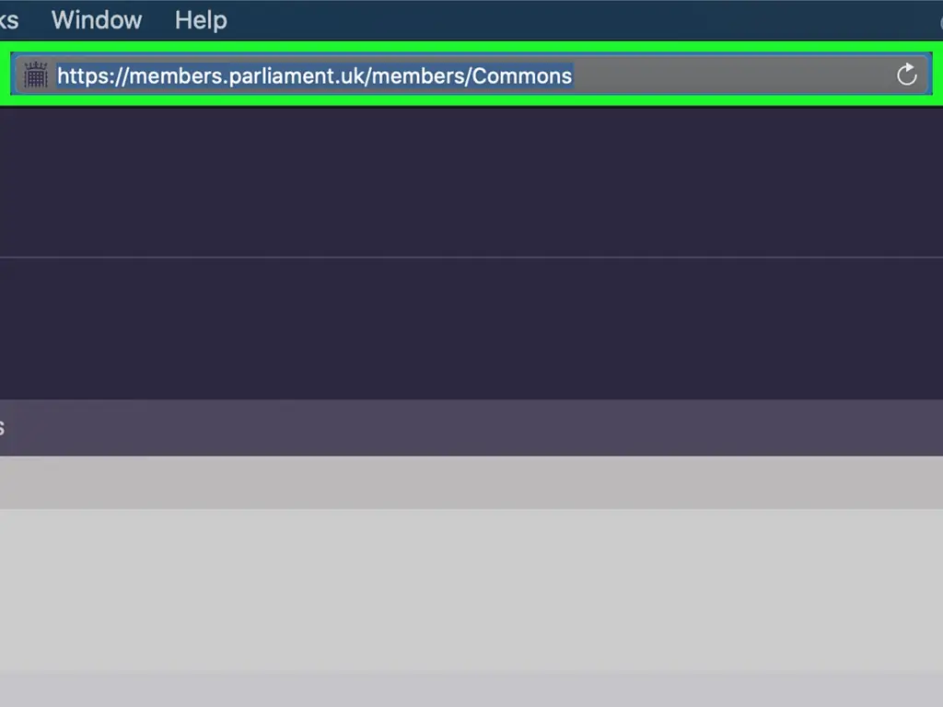Open the partially visible Bookmarks menu

[x=8, y=20]
